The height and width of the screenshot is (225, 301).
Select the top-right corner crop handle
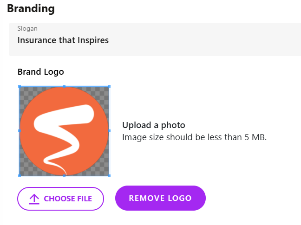tap(109, 86)
